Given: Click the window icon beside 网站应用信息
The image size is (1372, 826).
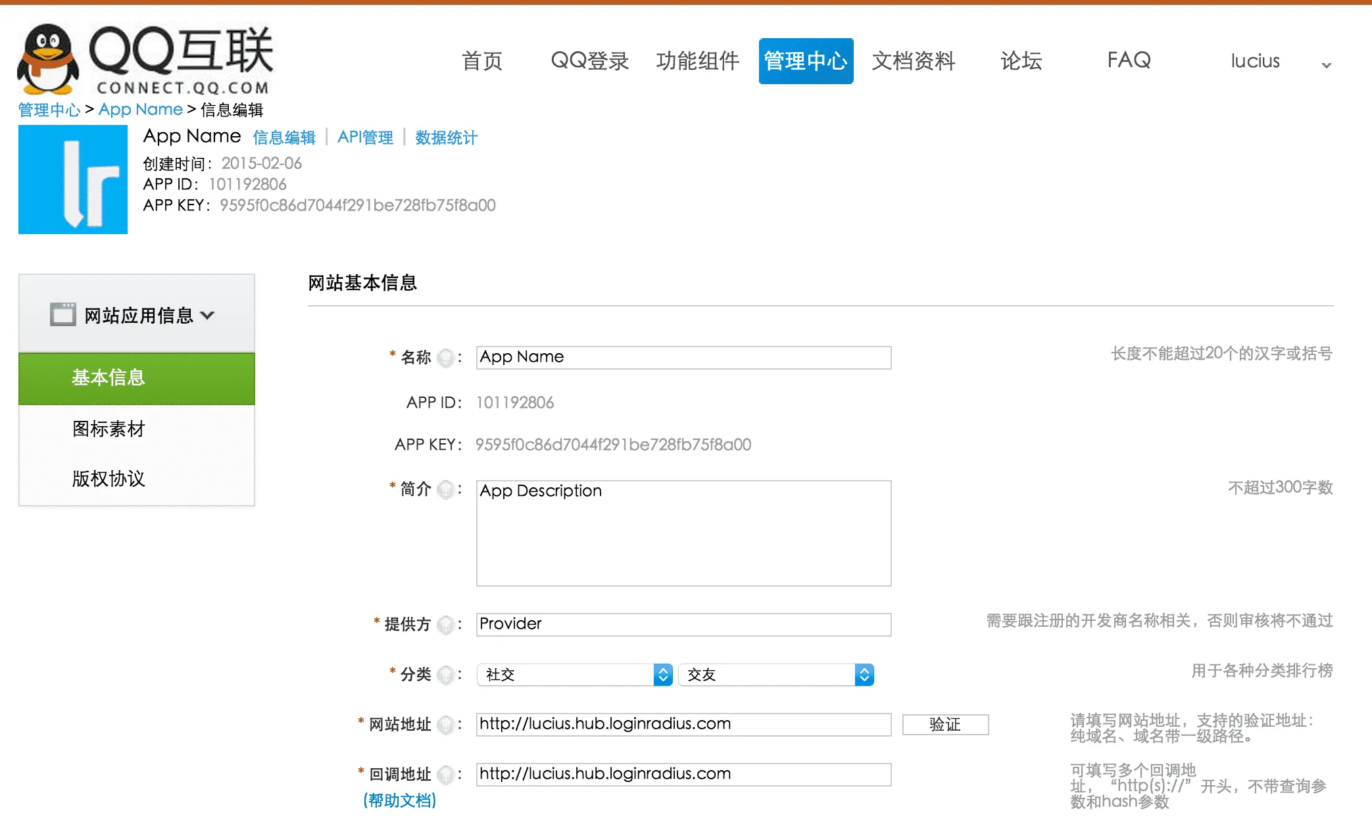Looking at the screenshot, I should pos(63,315).
